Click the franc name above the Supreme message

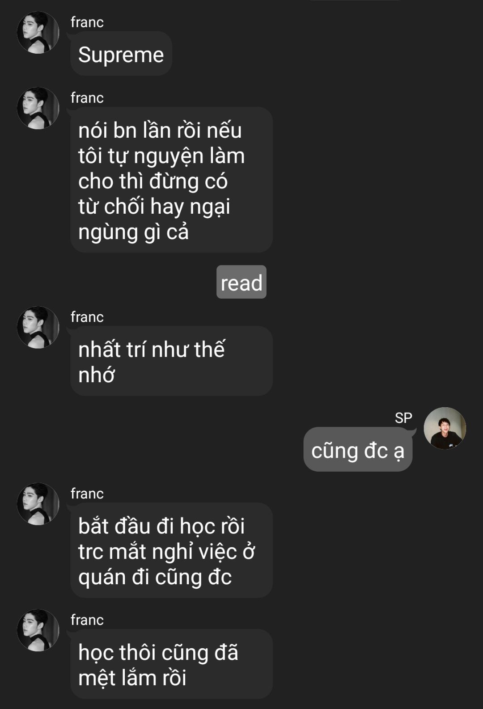click(x=87, y=22)
